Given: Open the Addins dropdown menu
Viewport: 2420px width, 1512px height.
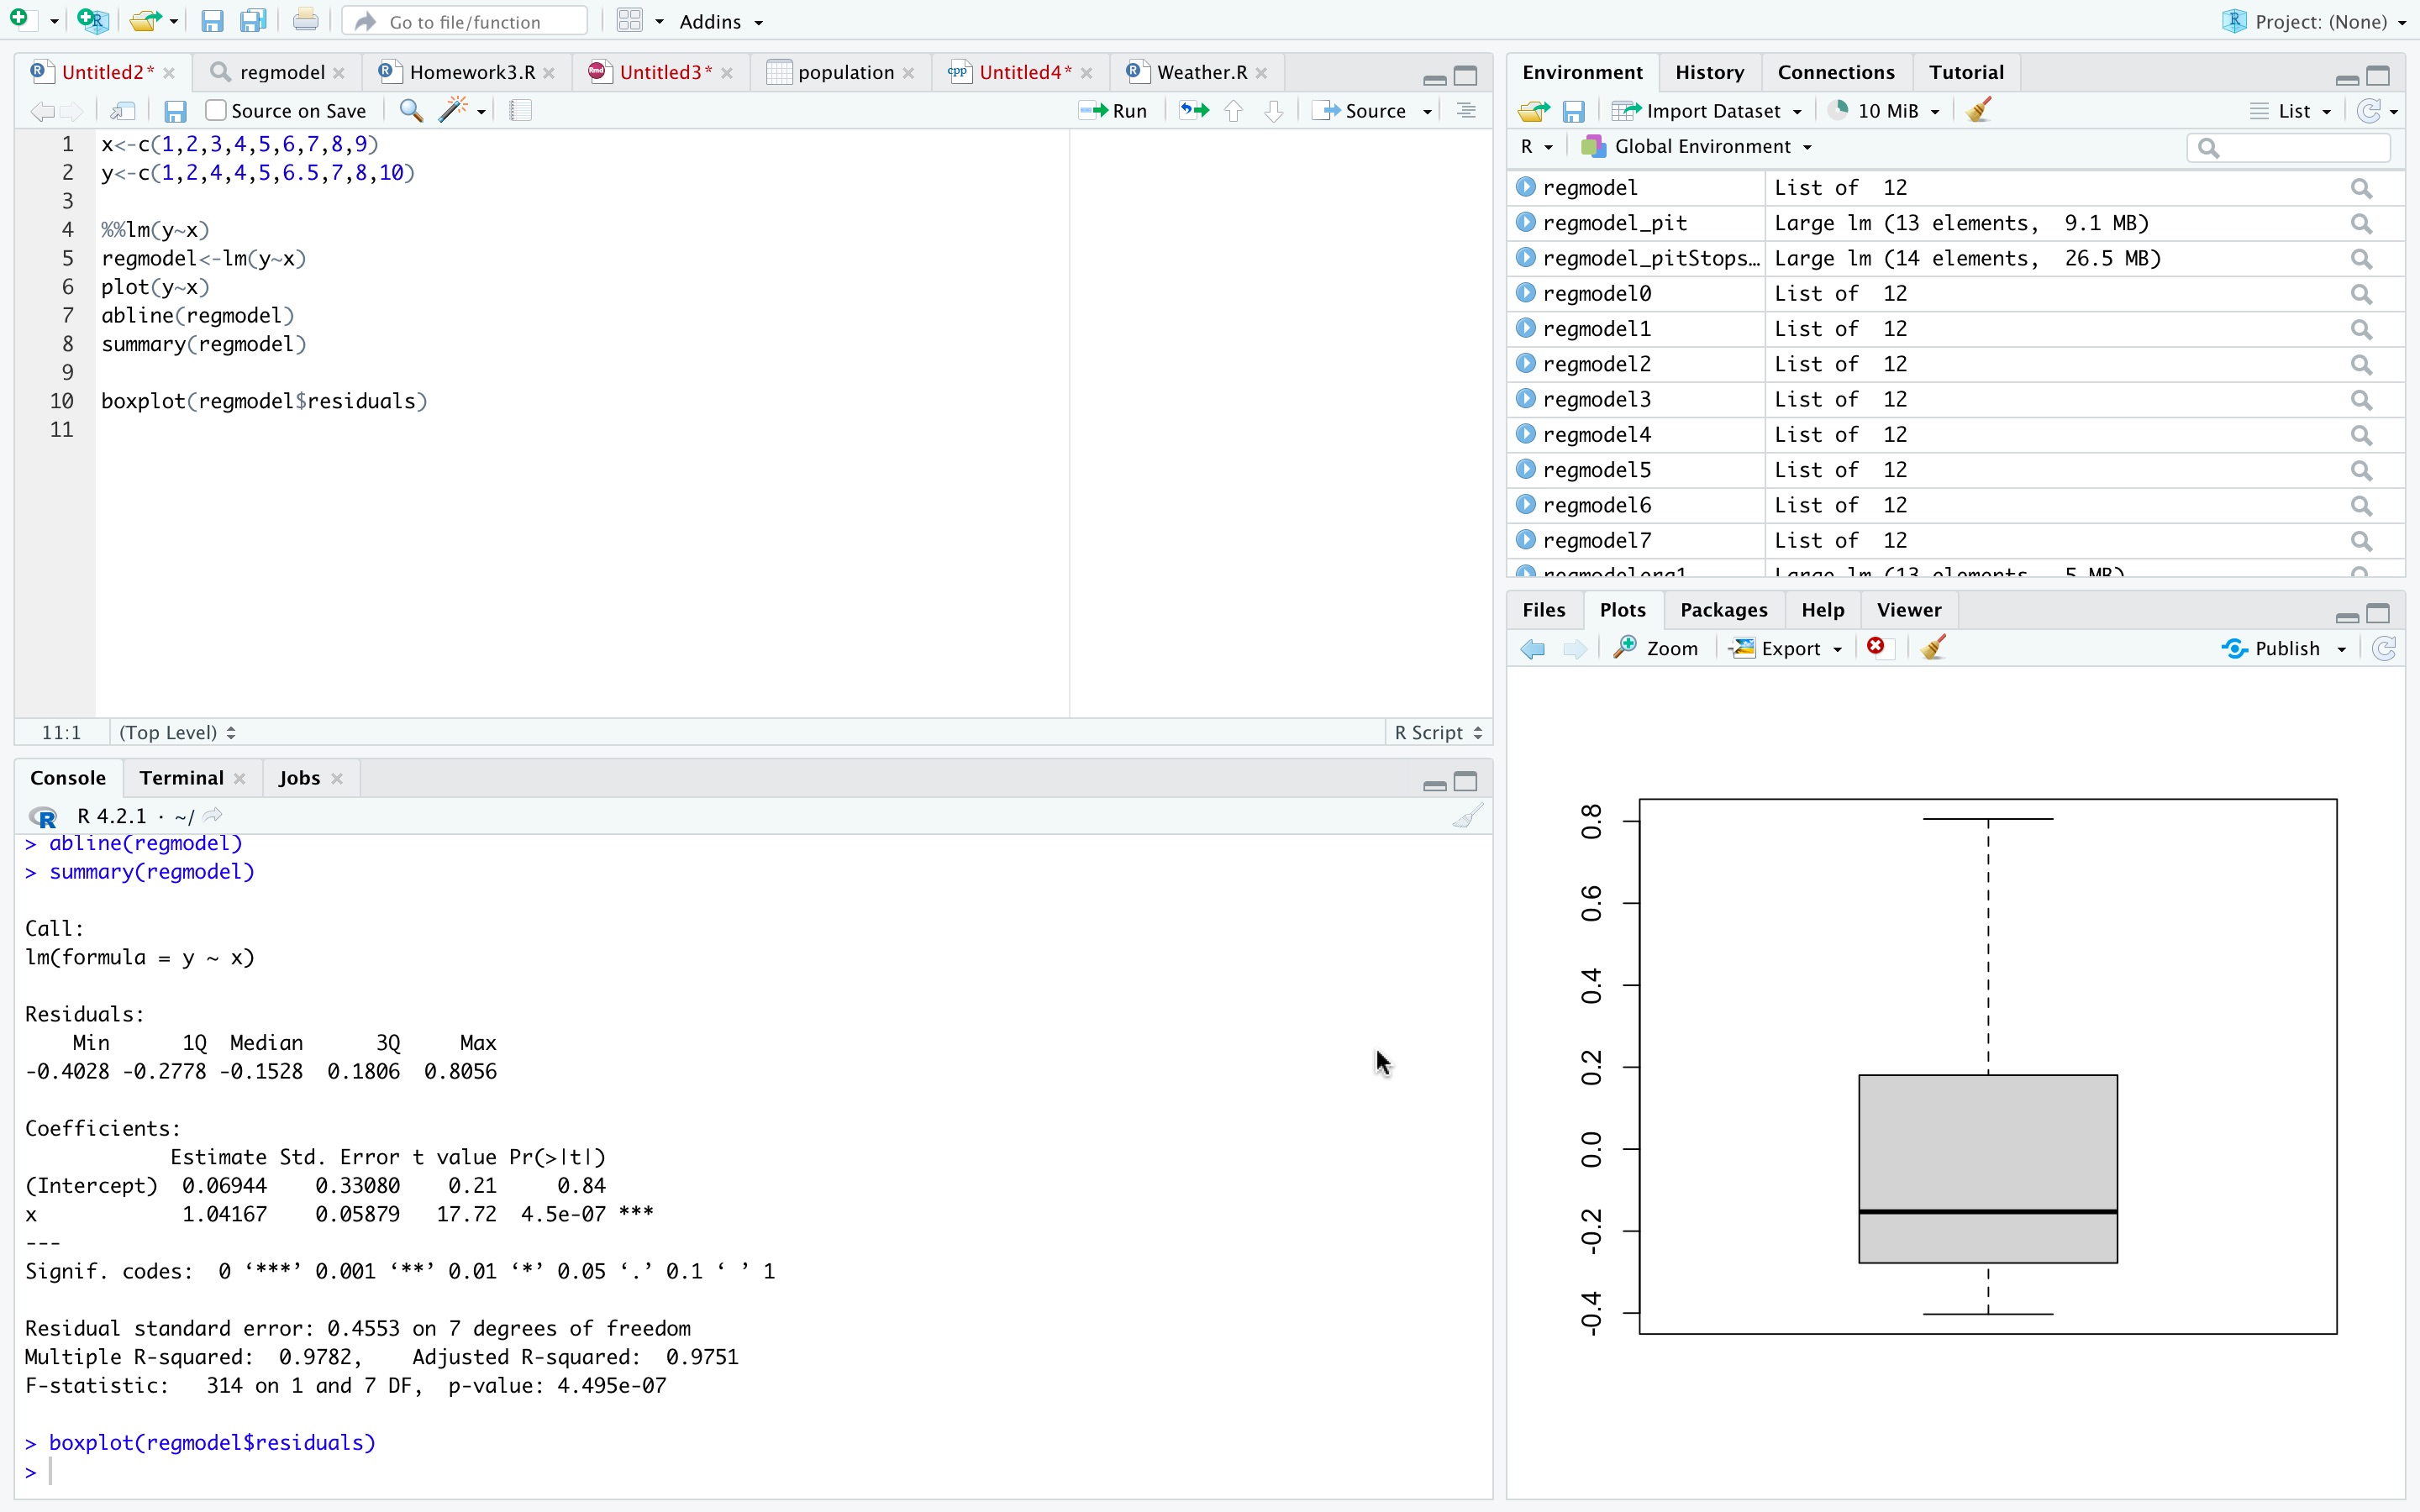Looking at the screenshot, I should point(721,21).
